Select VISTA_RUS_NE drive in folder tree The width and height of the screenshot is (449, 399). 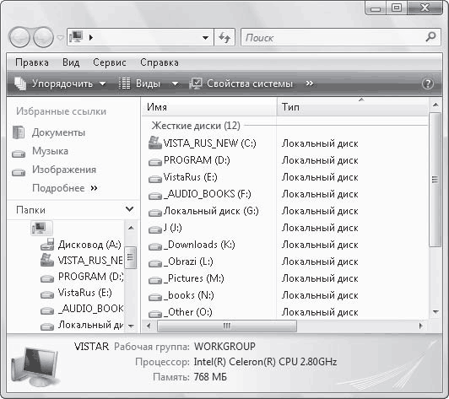pyautogui.click(x=82, y=260)
